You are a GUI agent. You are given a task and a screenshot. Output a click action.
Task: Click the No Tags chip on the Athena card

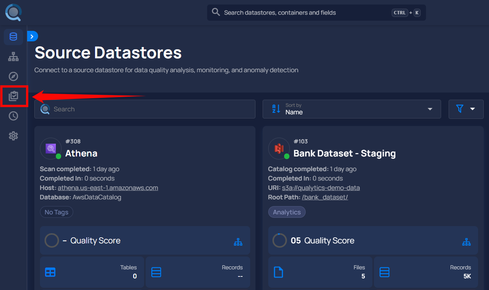pos(57,212)
